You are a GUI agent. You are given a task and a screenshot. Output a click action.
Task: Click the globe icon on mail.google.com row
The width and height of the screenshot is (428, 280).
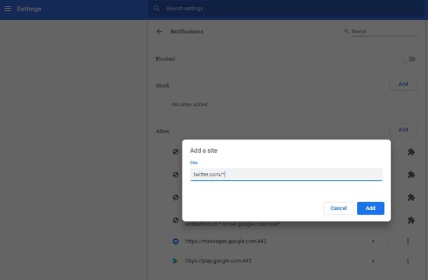click(175, 220)
